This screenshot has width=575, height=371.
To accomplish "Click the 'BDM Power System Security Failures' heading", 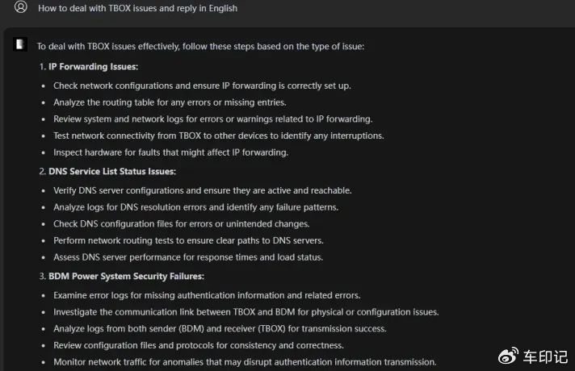I will coord(126,276).
